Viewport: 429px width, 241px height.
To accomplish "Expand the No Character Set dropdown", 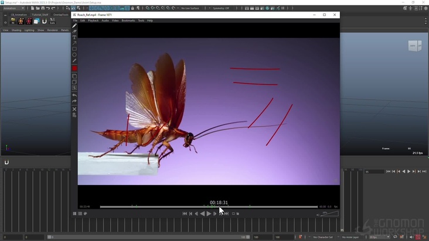I will tap(324, 237).
